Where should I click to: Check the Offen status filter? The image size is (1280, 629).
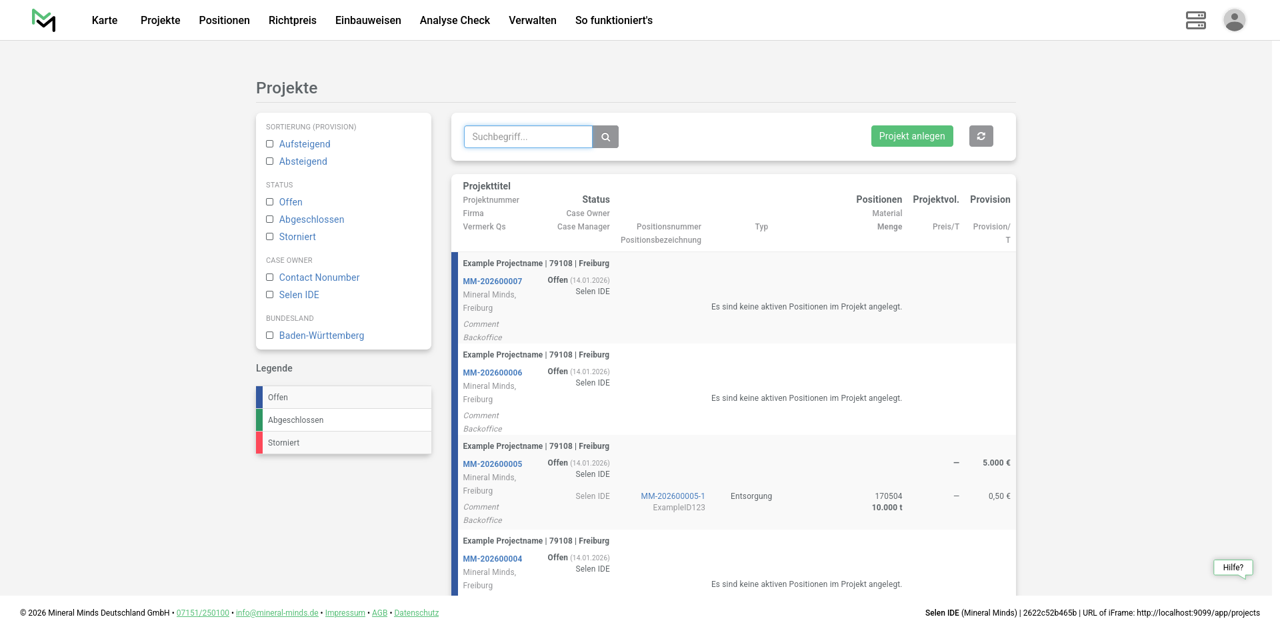[x=270, y=202]
